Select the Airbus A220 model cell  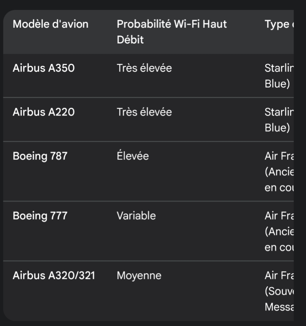(43, 112)
